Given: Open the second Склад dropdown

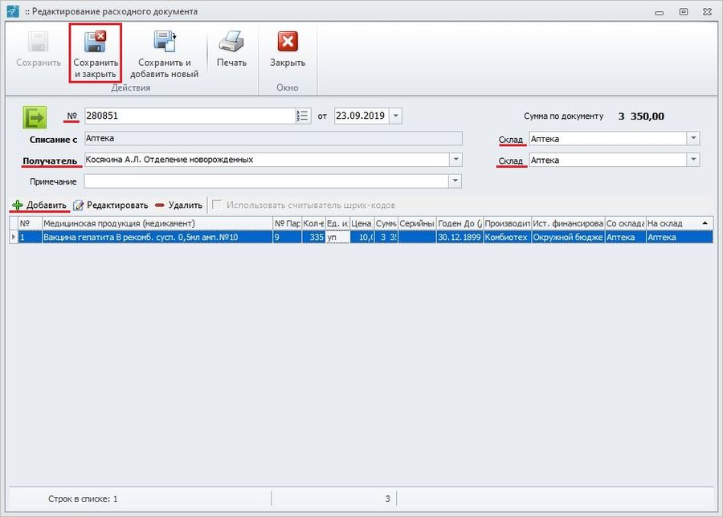Looking at the screenshot, I should [693, 160].
